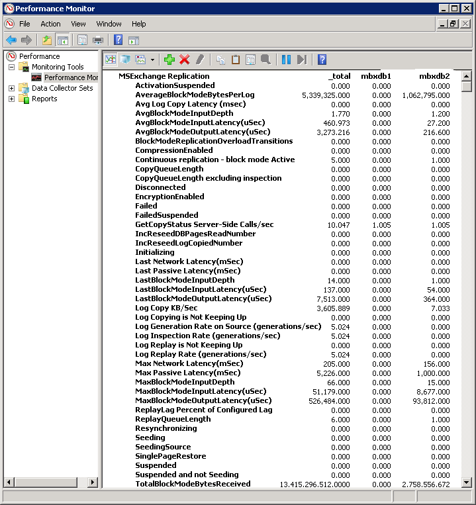
Task: Click the Change graph type icon
Action: point(141,60)
